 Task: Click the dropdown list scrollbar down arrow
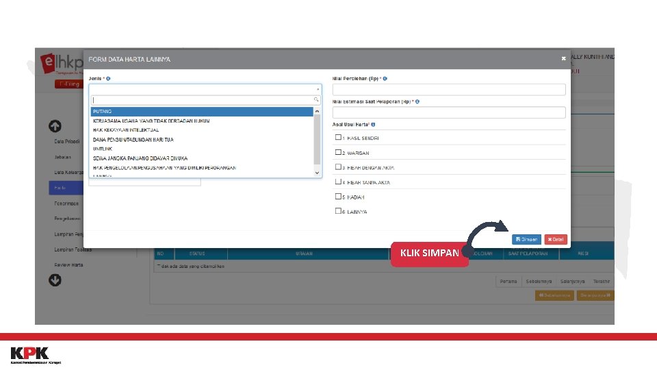[x=317, y=173]
